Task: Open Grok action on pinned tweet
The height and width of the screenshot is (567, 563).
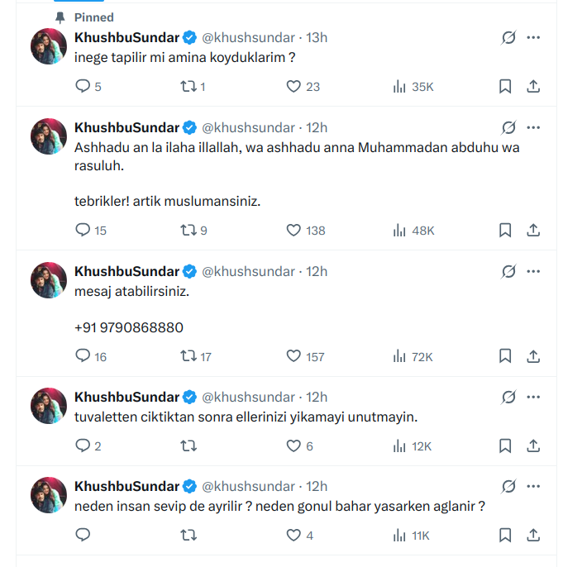Action: [508, 37]
